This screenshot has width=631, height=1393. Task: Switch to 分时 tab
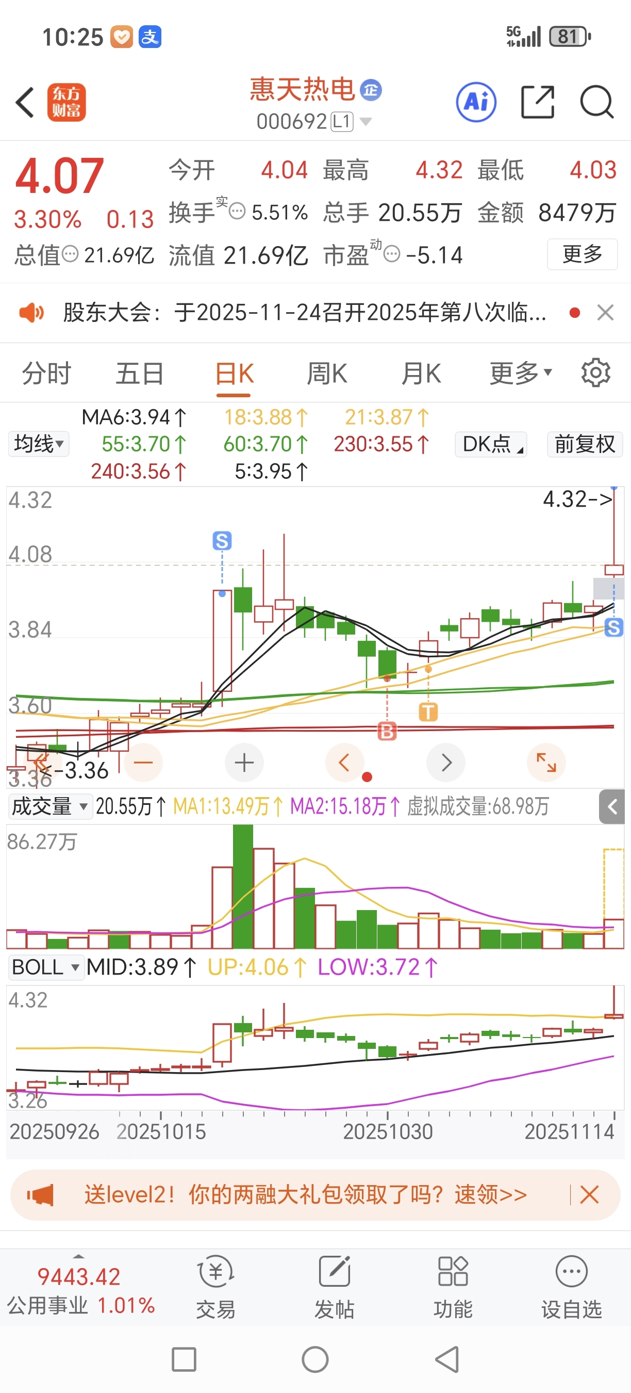46,373
